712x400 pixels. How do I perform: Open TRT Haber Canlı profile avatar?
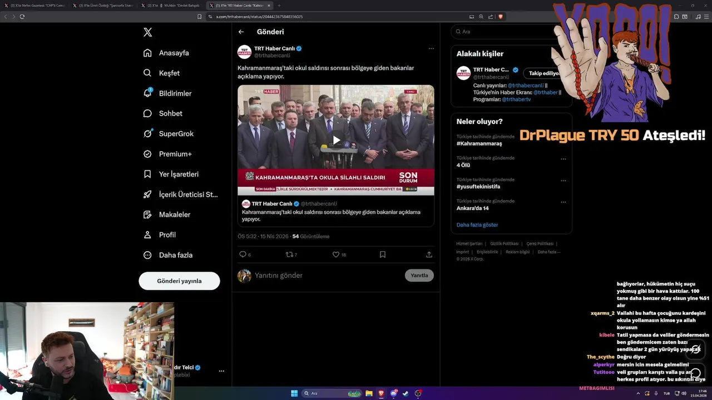244,52
